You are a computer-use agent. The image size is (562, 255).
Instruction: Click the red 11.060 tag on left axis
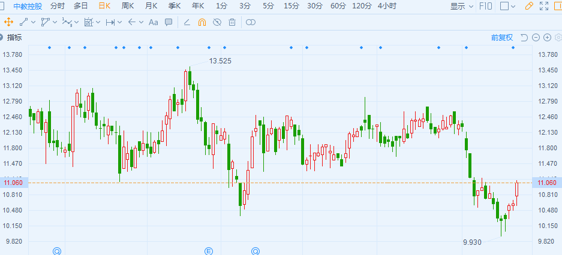[14, 183]
